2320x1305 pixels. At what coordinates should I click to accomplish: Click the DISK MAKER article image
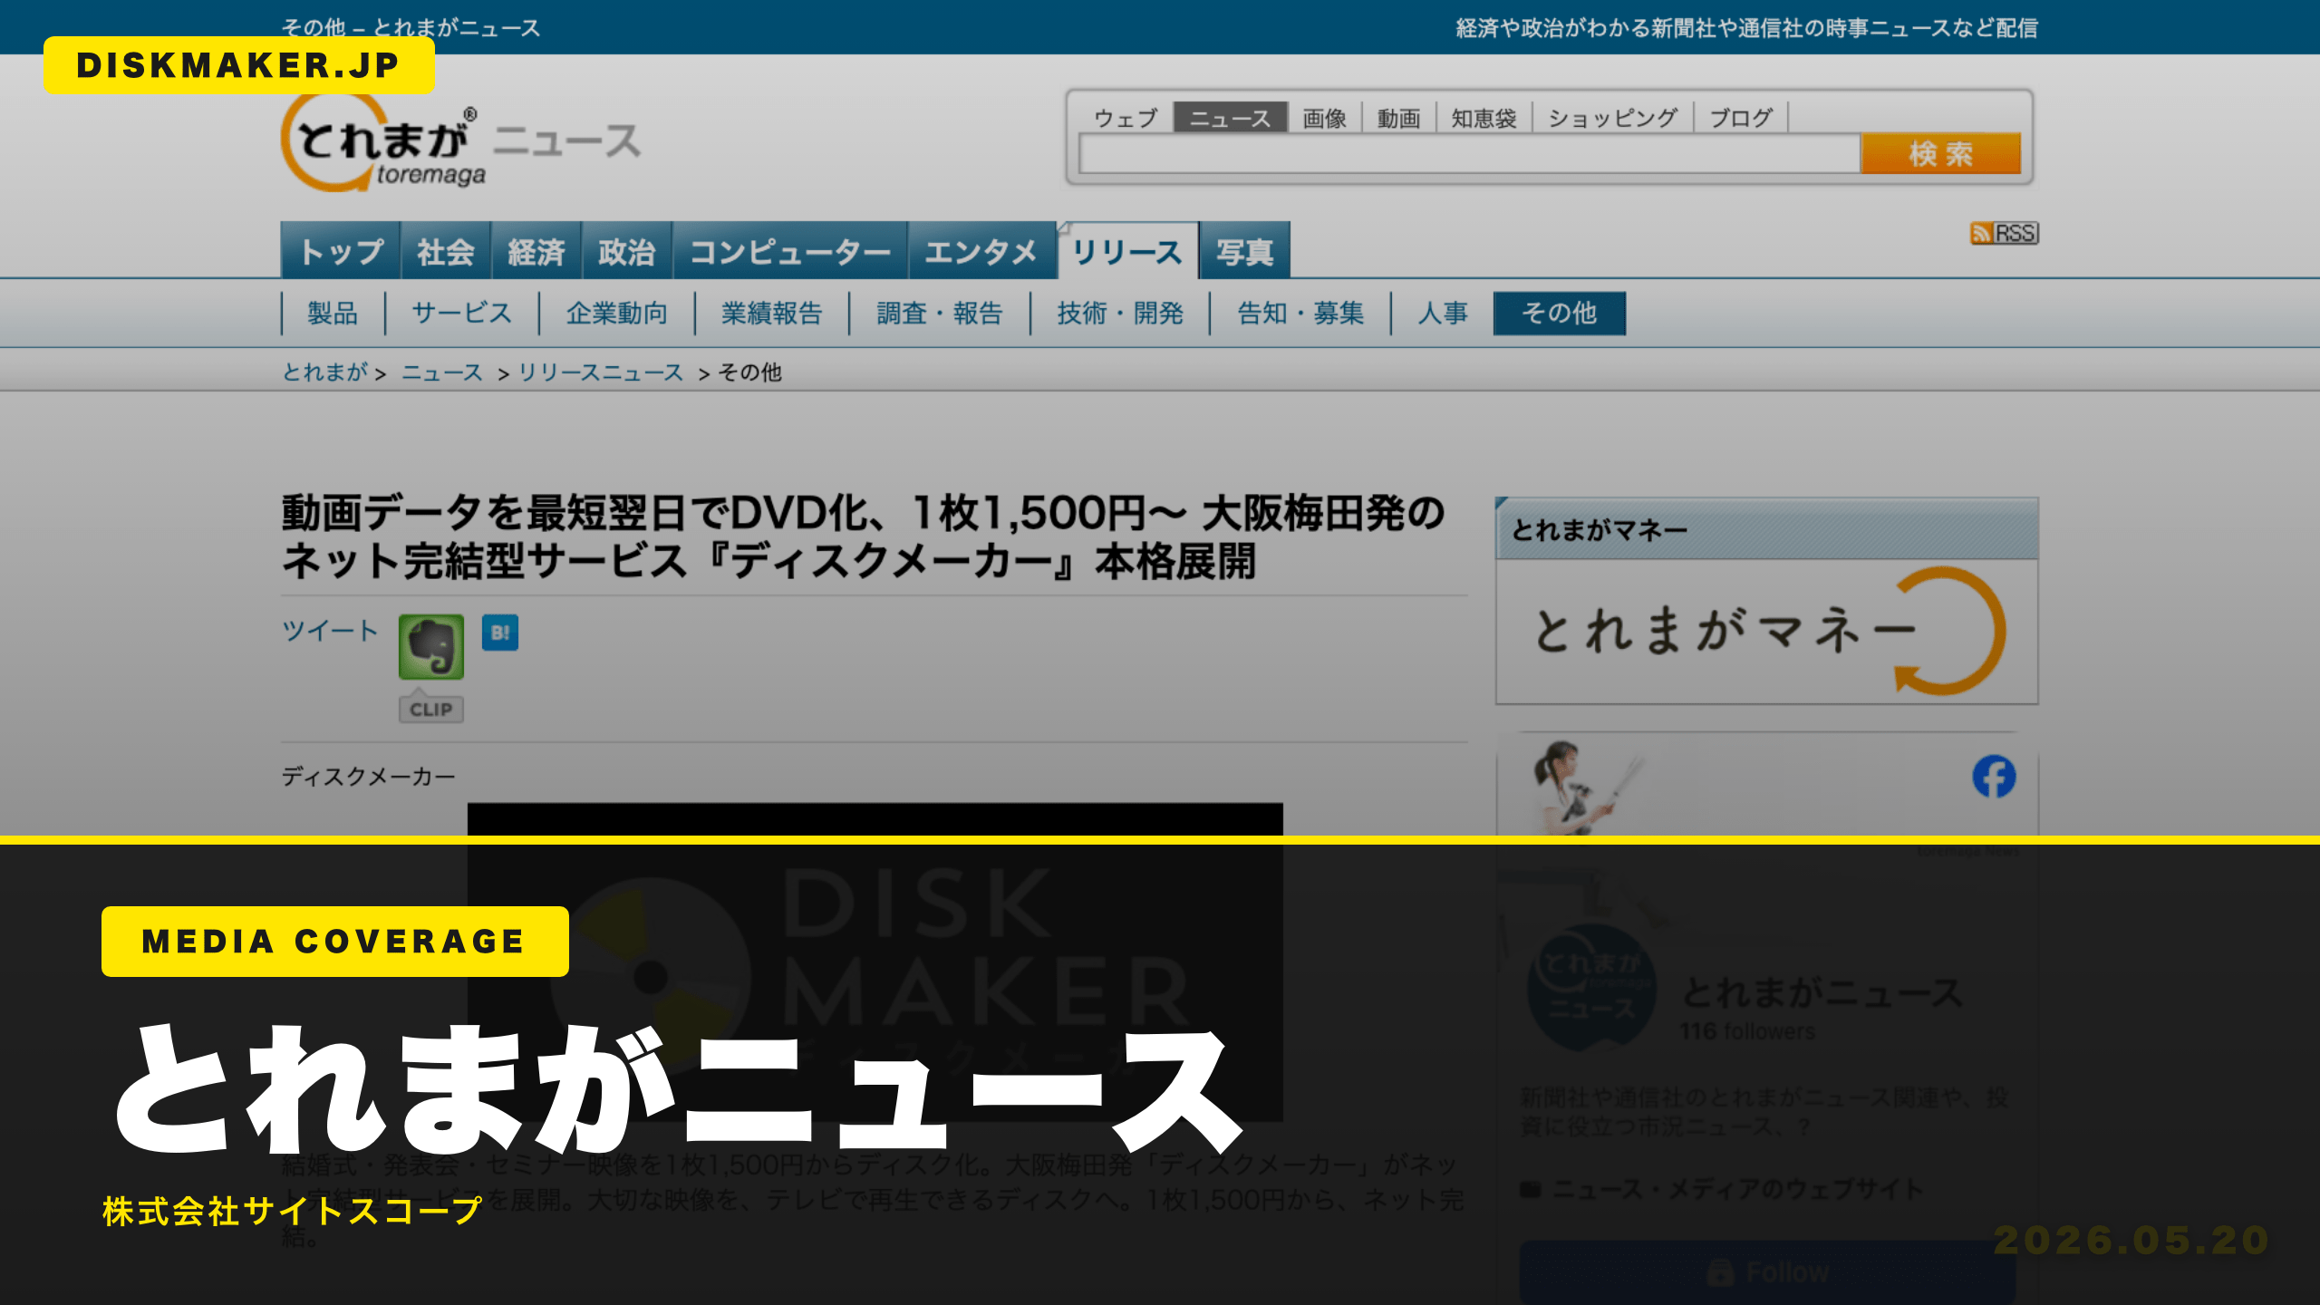tap(875, 961)
